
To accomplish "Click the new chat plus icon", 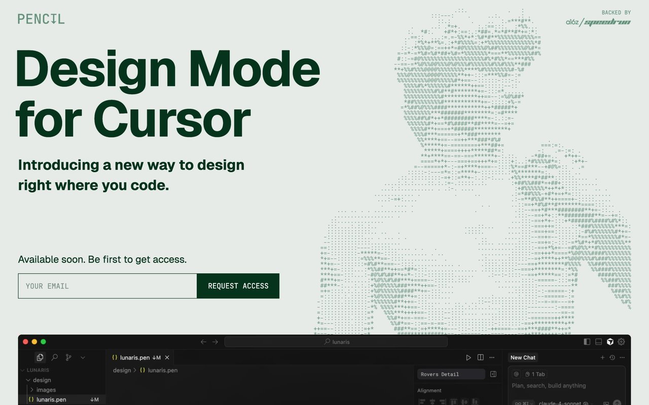I will click(602, 357).
